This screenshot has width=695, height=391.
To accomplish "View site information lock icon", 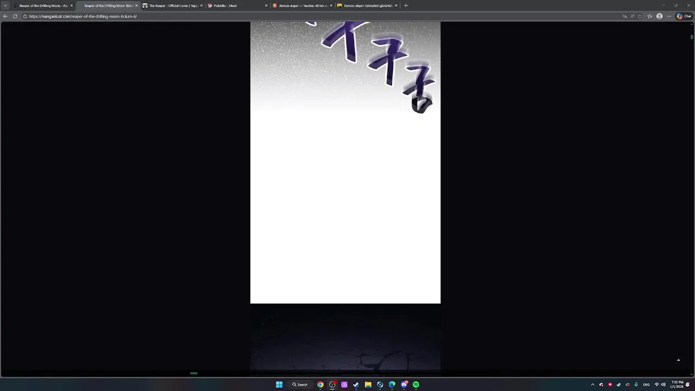I will point(25,16).
